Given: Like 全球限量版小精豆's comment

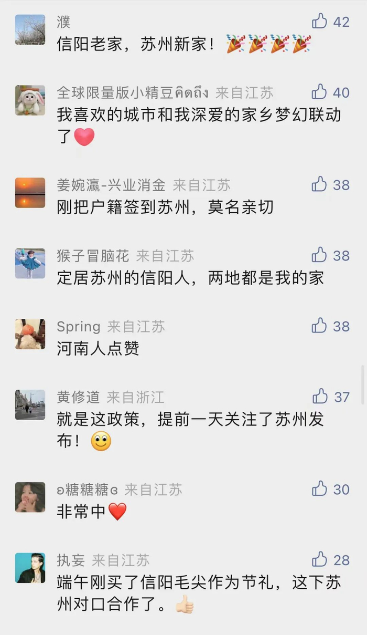Looking at the screenshot, I should pyautogui.click(x=319, y=92).
